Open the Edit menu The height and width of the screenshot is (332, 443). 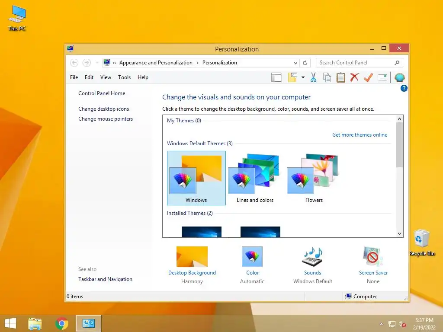pos(89,77)
